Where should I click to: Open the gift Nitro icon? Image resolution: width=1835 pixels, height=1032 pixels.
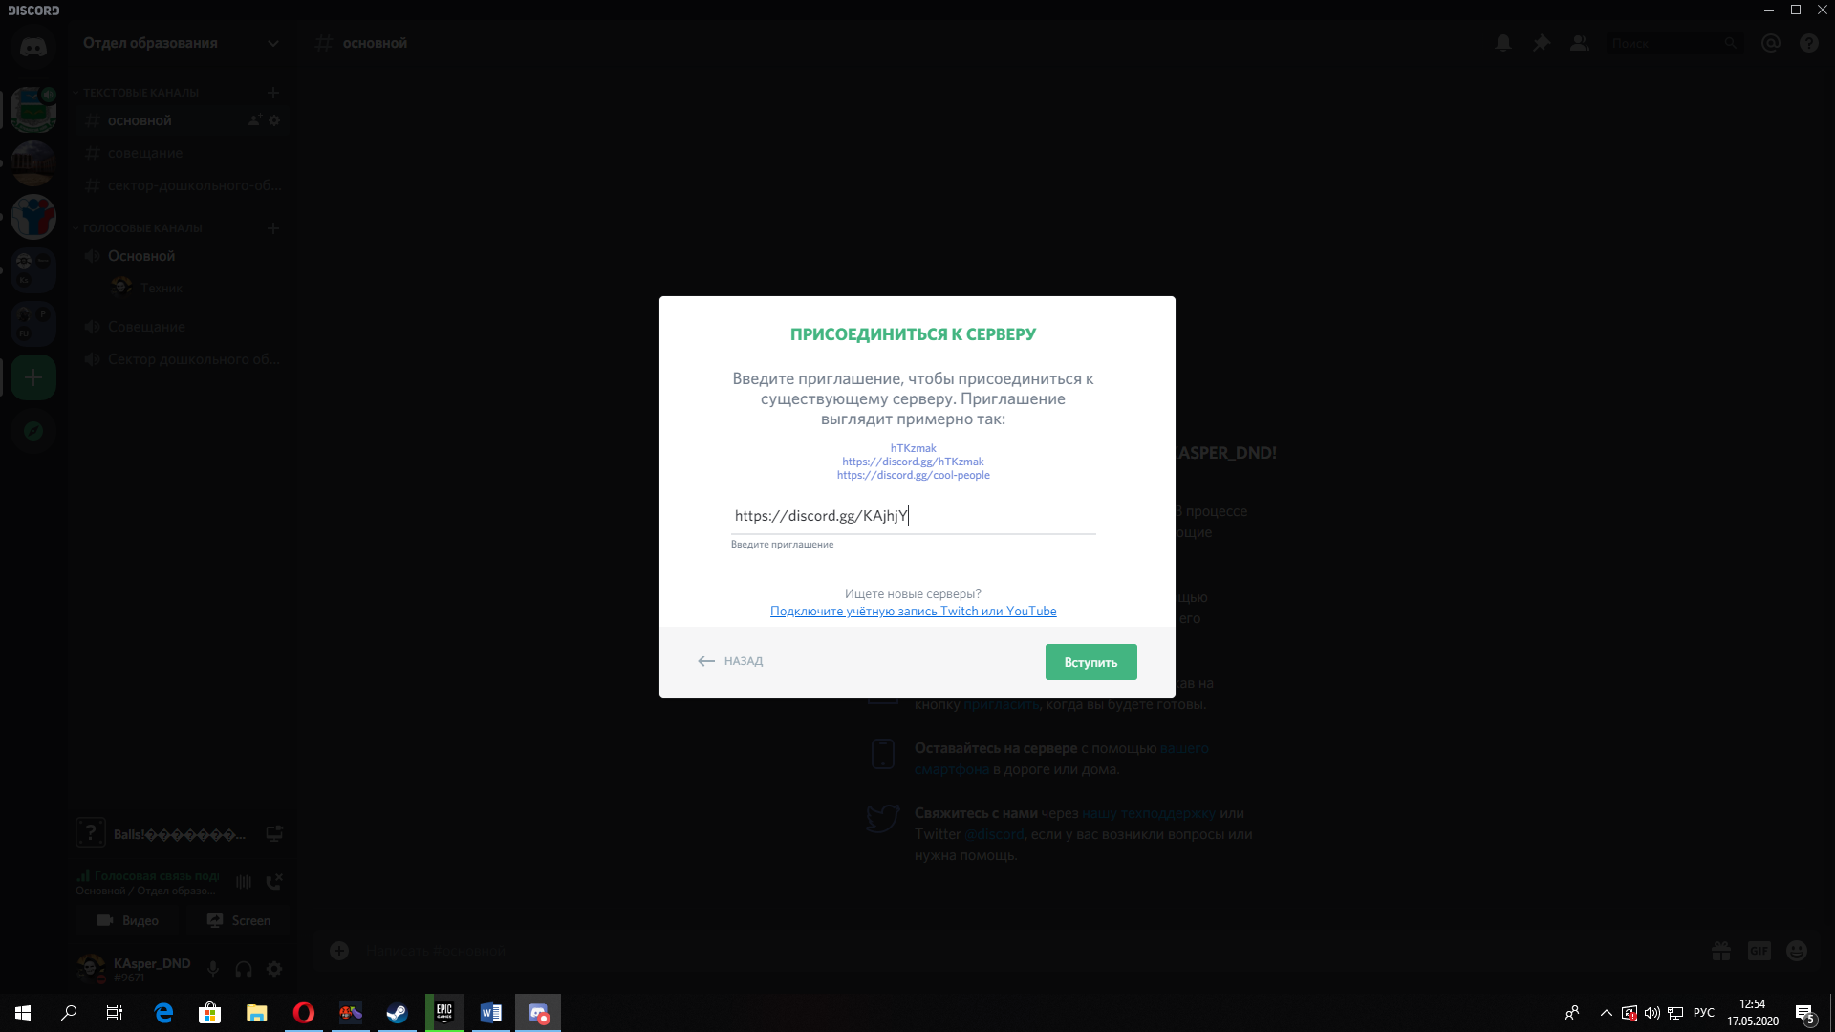tap(1721, 951)
